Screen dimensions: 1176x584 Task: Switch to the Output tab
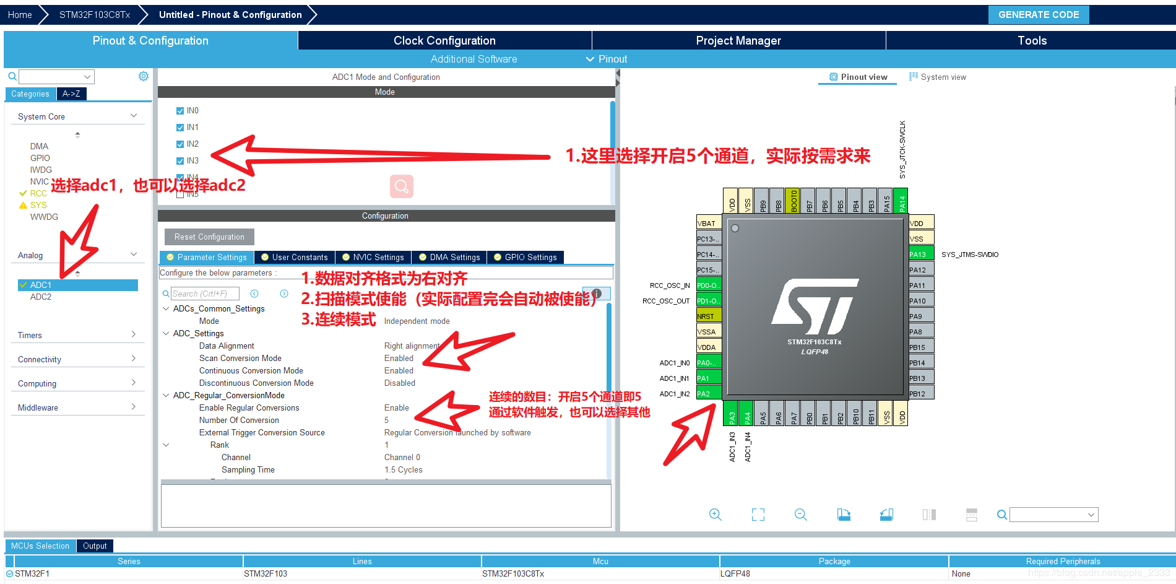click(x=95, y=546)
